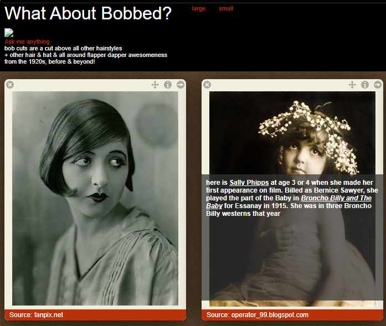Click the move icon on left post
The image size is (386, 326).
pos(155,85)
